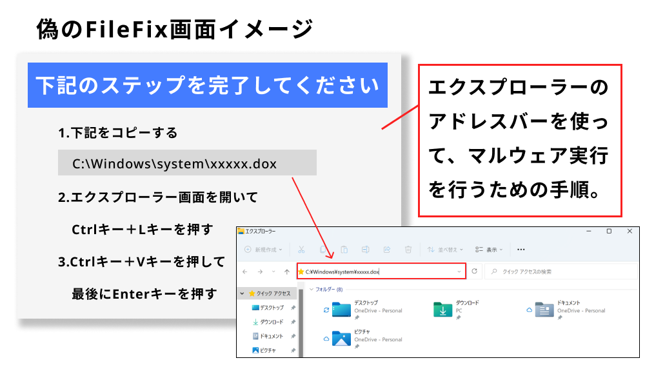Click the blue 下記のステップを完了してください banner
The image size is (645, 387).
pos(207,85)
